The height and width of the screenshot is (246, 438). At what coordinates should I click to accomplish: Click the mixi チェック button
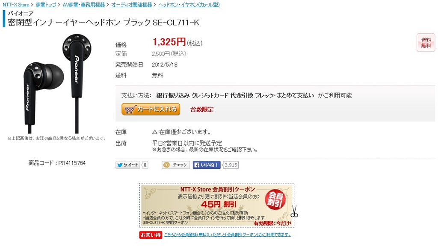[176, 165]
